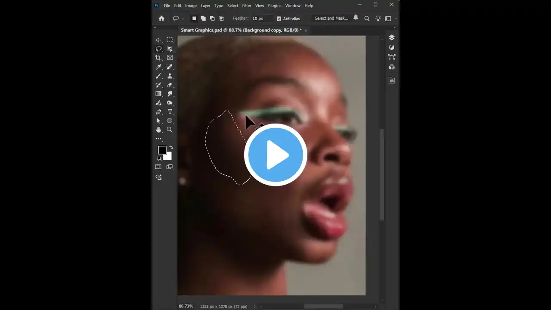Open the Window menu

[x=293, y=6]
